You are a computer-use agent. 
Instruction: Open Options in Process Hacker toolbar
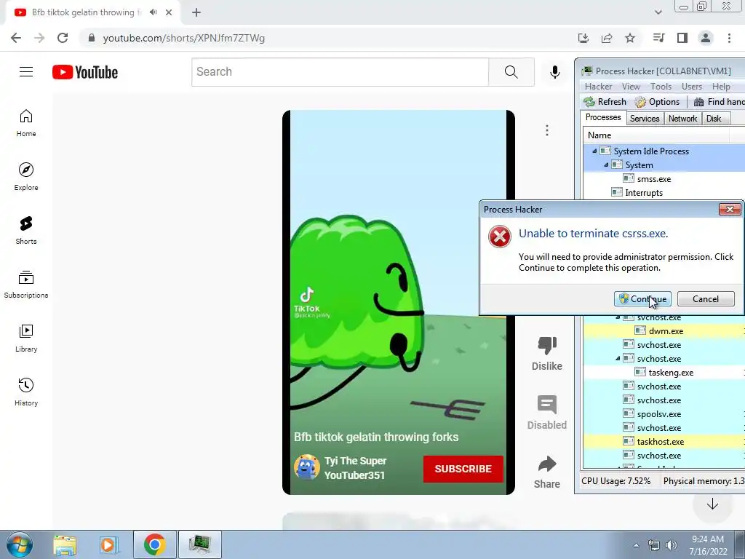[x=658, y=102]
